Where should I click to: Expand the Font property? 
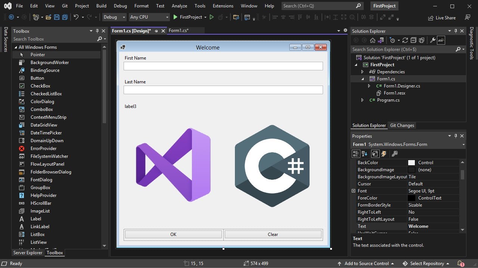pos(353,191)
